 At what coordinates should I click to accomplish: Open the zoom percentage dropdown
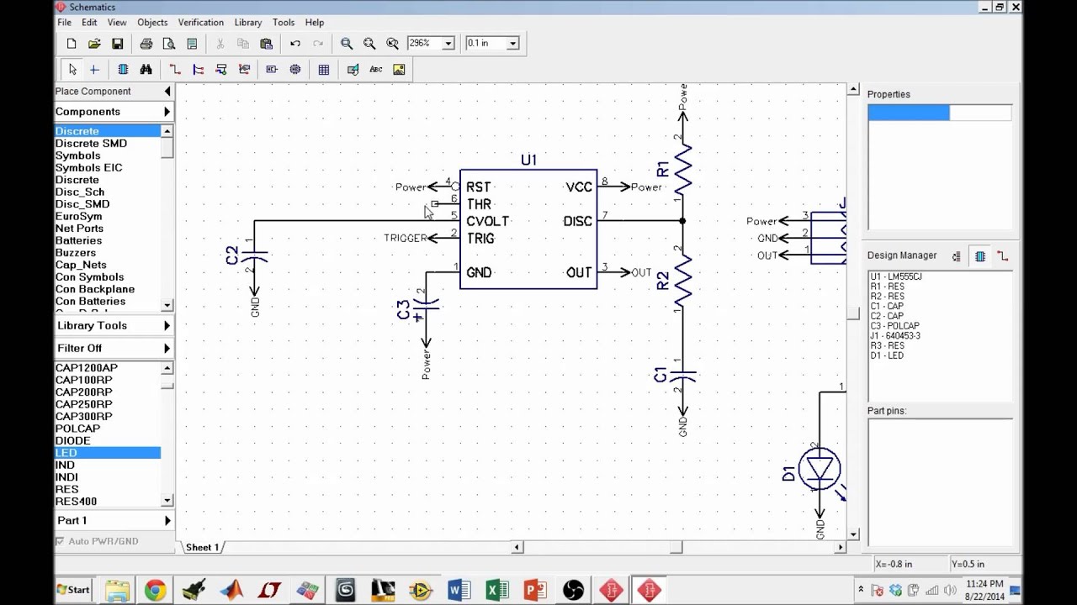coord(448,44)
